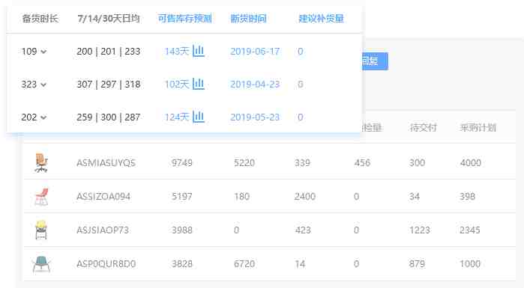524x288 pixels.
Task: Select value 9749 in ASMIASUYQS row
Action: (x=182, y=162)
